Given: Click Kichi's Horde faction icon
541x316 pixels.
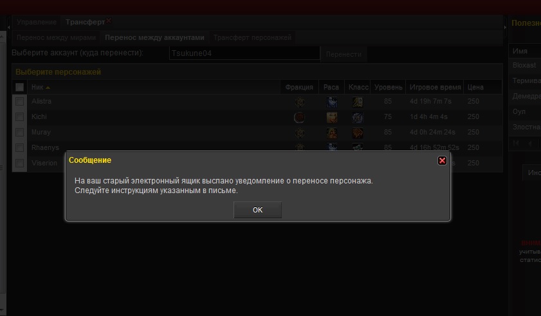Looking at the screenshot, I should tap(299, 117).
